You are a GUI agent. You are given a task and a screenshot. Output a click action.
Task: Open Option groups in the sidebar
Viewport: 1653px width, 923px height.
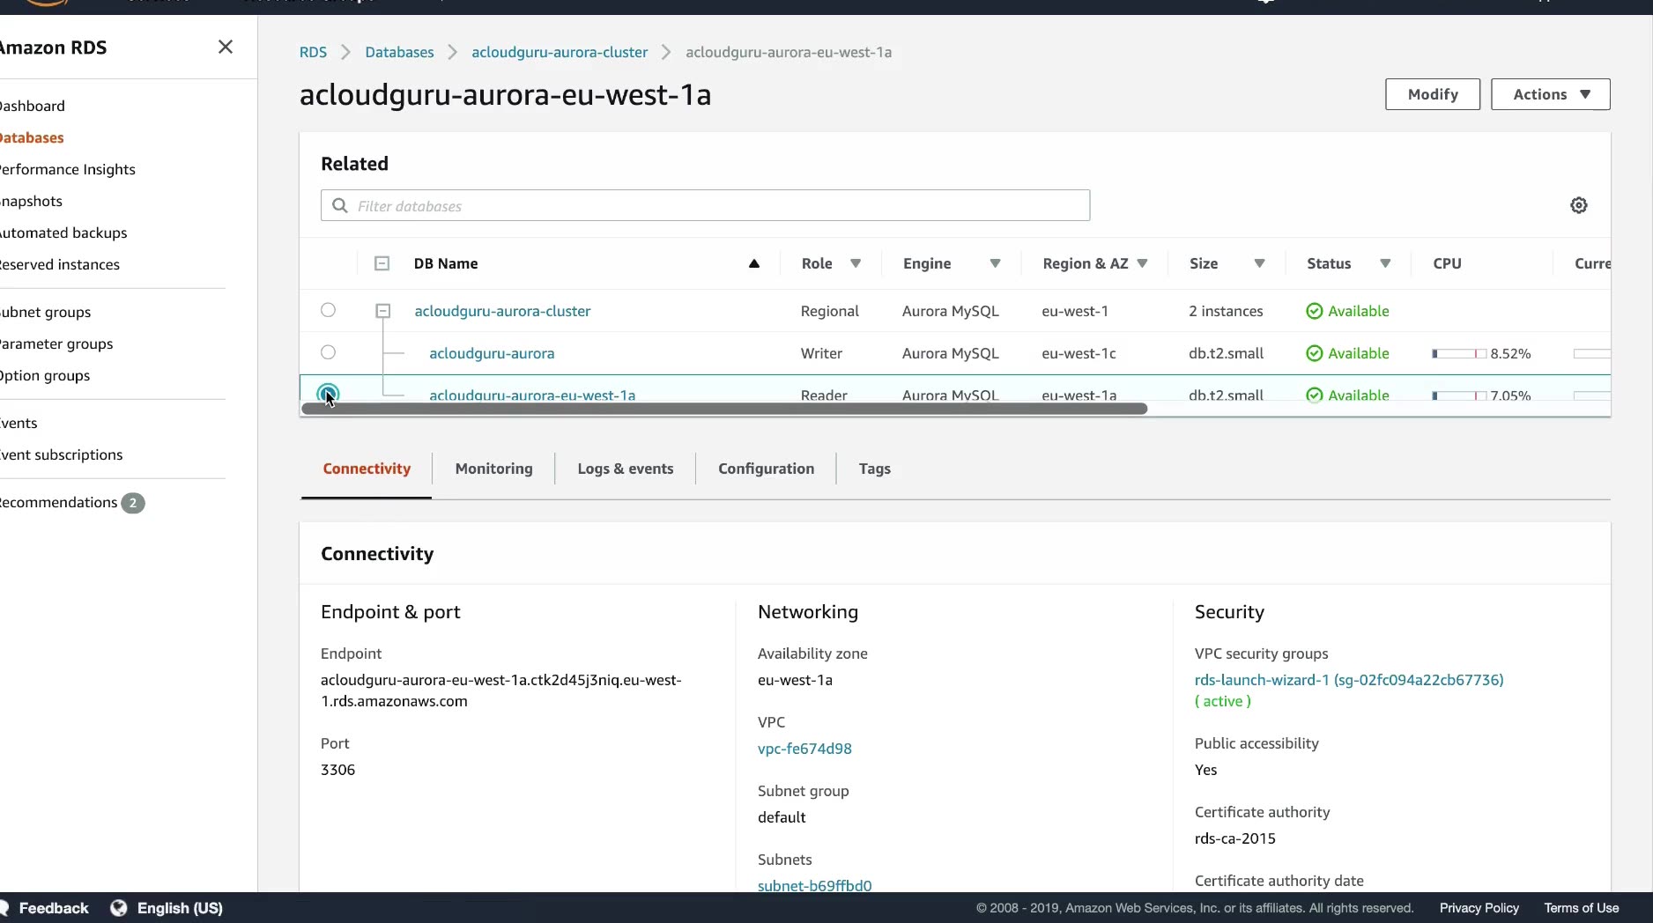pyautogui.click(x=45, y=375)
